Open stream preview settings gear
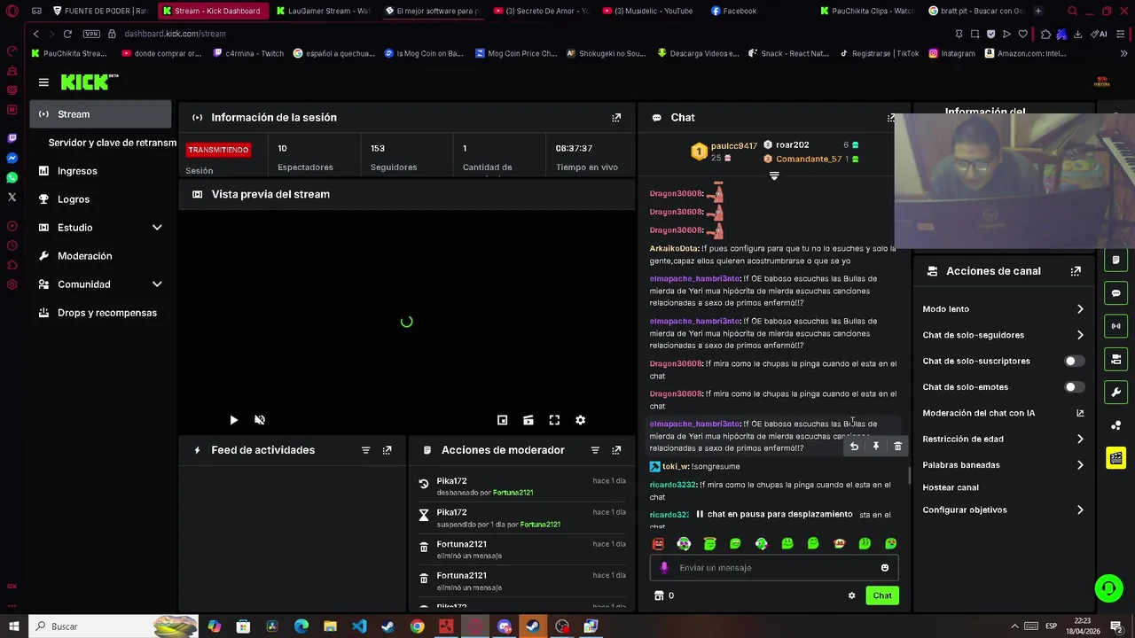Screen dimensions: 1135x638 [581, 420]
